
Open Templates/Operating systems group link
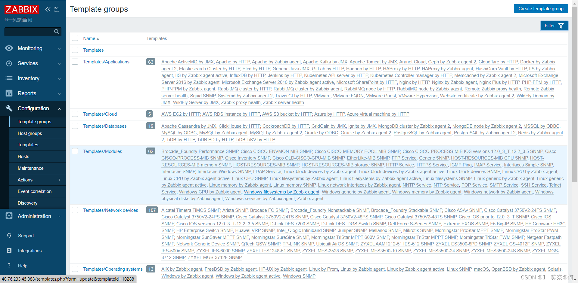[113, 269]
